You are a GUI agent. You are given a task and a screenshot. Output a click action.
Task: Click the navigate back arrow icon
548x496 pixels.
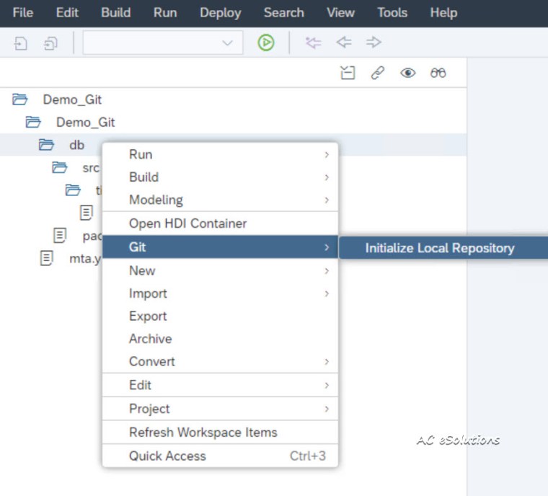point(344,43)
